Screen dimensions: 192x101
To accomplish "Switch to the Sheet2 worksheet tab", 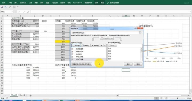I will (22, 95).
